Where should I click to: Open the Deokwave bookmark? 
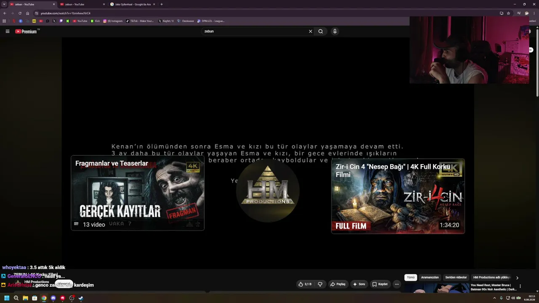(x=186, y=21)
